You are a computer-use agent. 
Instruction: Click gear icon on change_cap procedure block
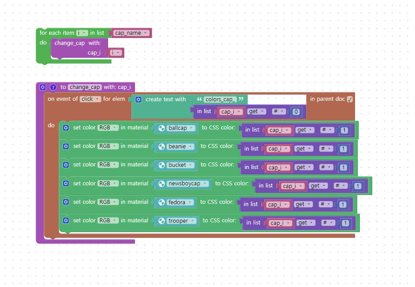pos(43,87)
